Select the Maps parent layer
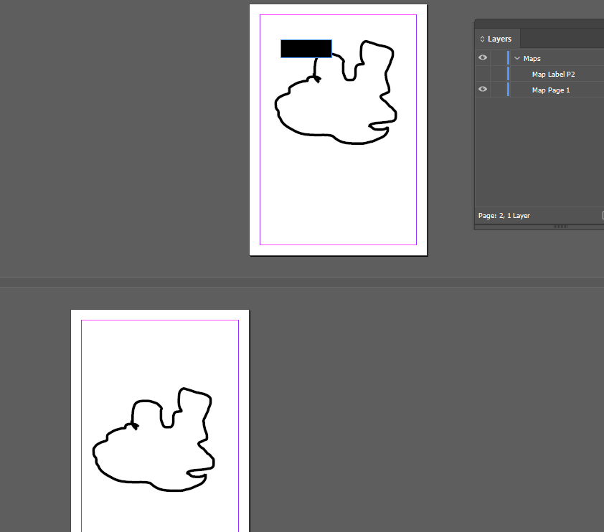Viewport: 604px width, 532px height. (531, 57)
